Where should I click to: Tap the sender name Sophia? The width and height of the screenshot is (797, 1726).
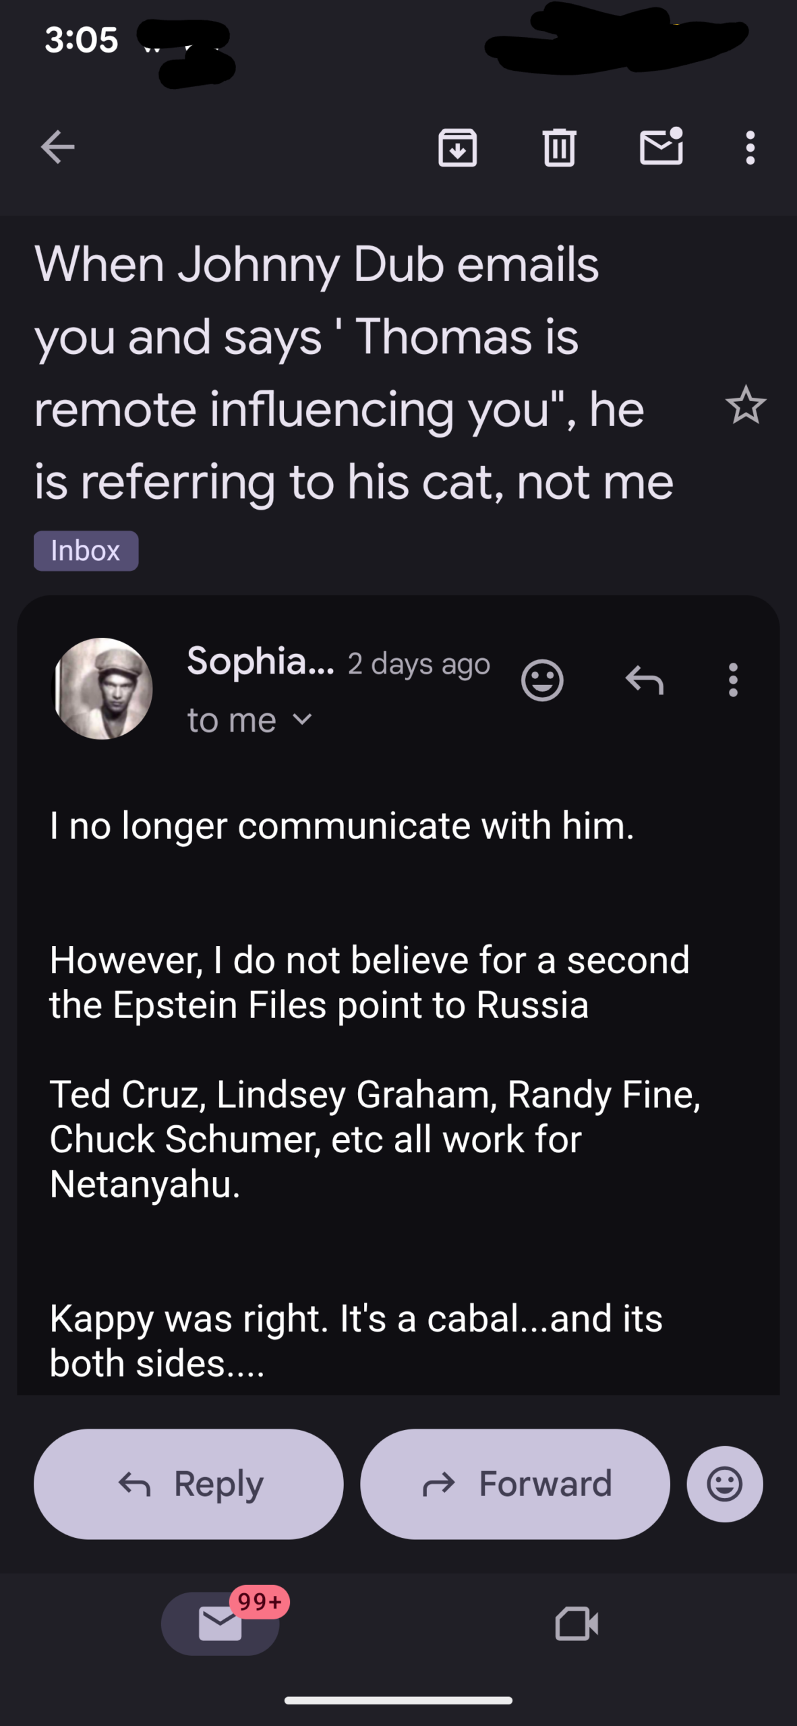point(260,661)
